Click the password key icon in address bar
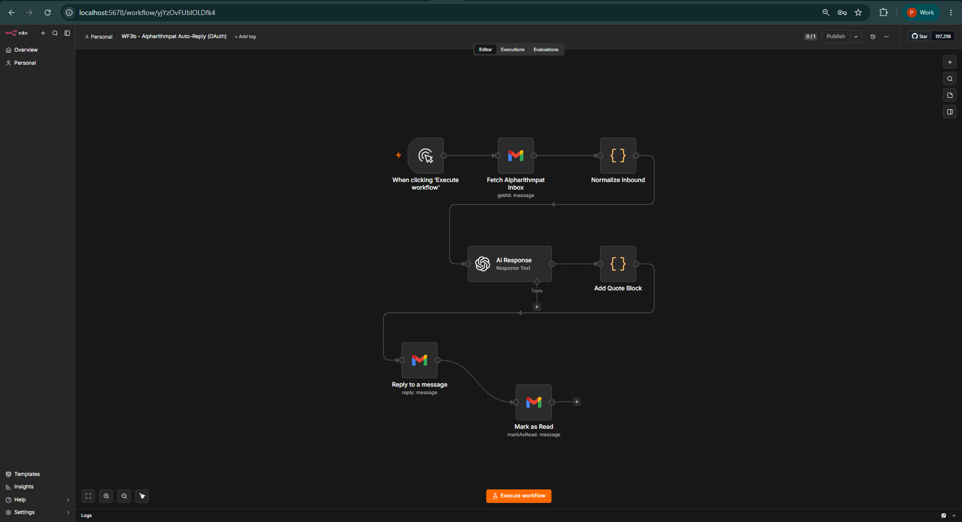 842,13
